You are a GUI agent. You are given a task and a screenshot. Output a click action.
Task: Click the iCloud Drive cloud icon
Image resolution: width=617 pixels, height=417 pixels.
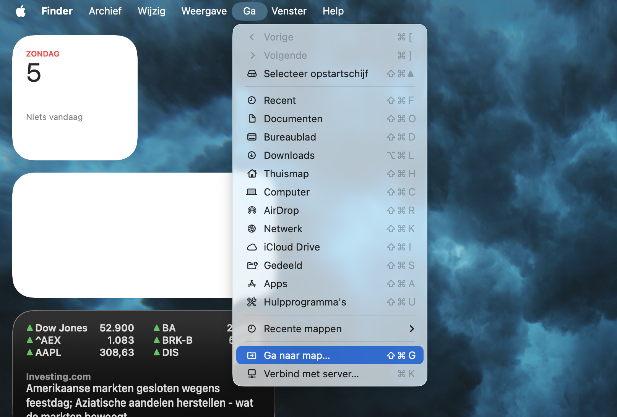[252, 247]
